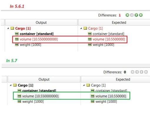Click red differences count 1
Viewport: 150px width, 118px height.
(x=120, y=15)
